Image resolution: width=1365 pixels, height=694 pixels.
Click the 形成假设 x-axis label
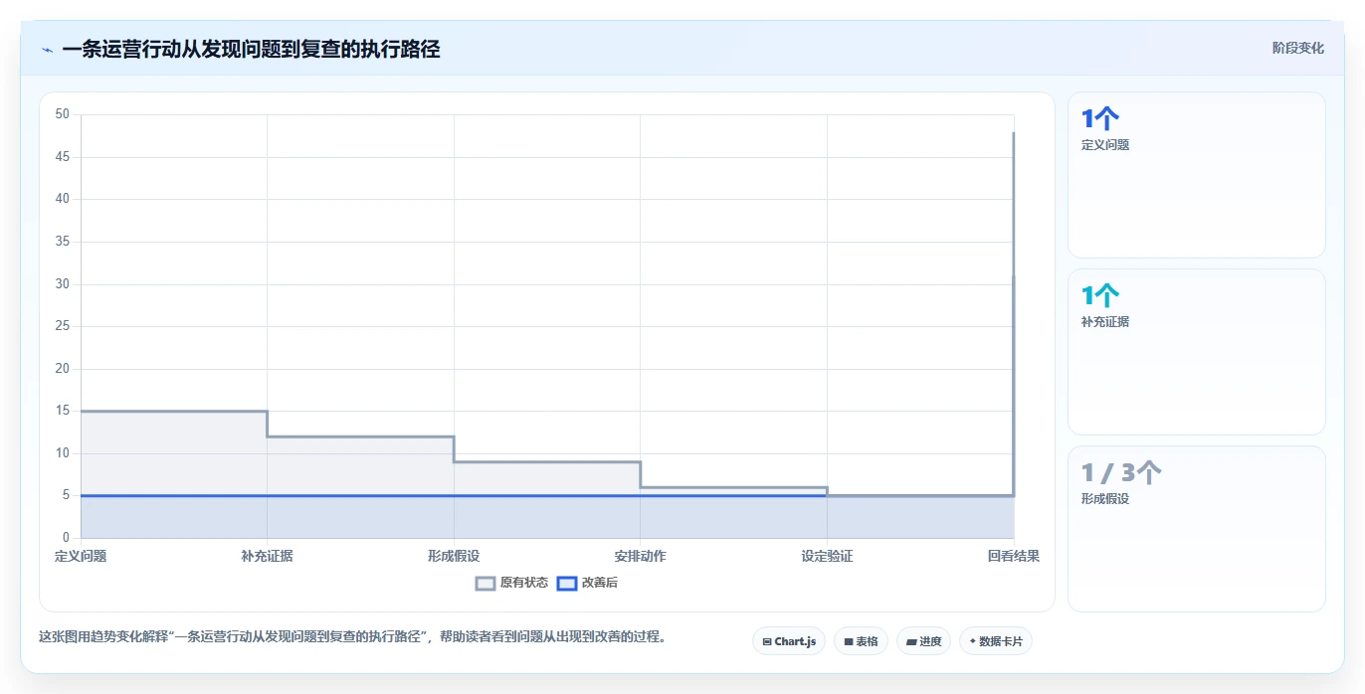(x=454, y=556)
